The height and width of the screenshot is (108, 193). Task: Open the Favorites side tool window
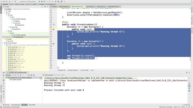(1, 89)
